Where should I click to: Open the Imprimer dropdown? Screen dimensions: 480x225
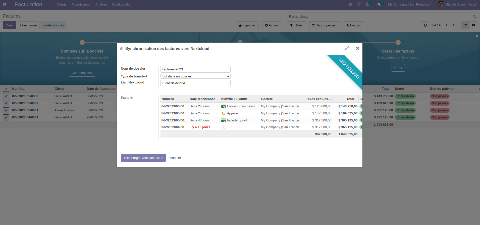pyautogui.click(x=247, y=25)
